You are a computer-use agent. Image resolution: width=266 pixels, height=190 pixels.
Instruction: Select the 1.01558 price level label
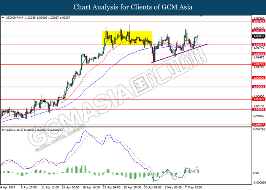pyautogui.click(x=259, y=54)
